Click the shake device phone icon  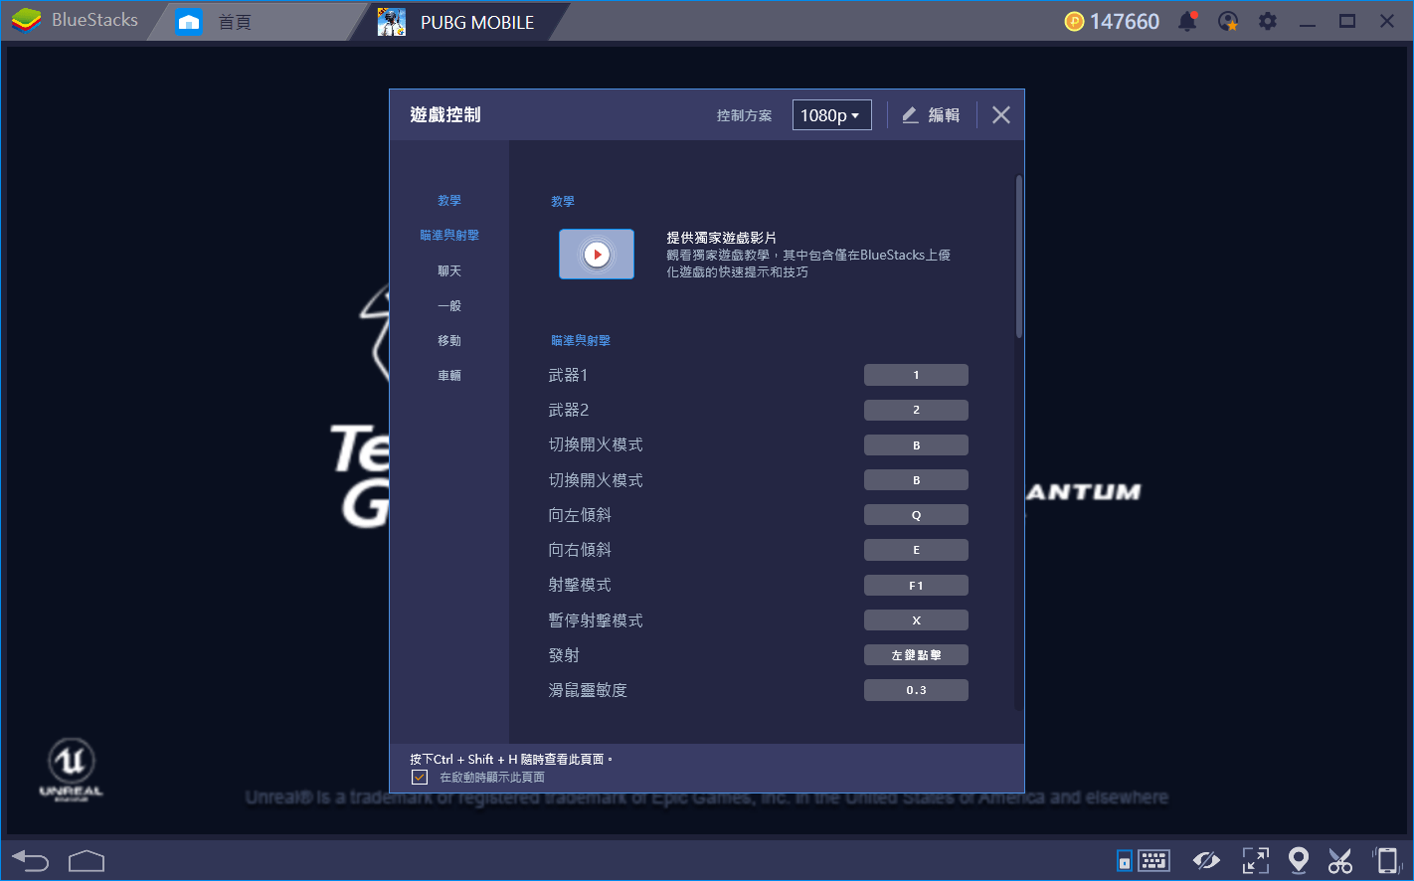[1387, 860]
